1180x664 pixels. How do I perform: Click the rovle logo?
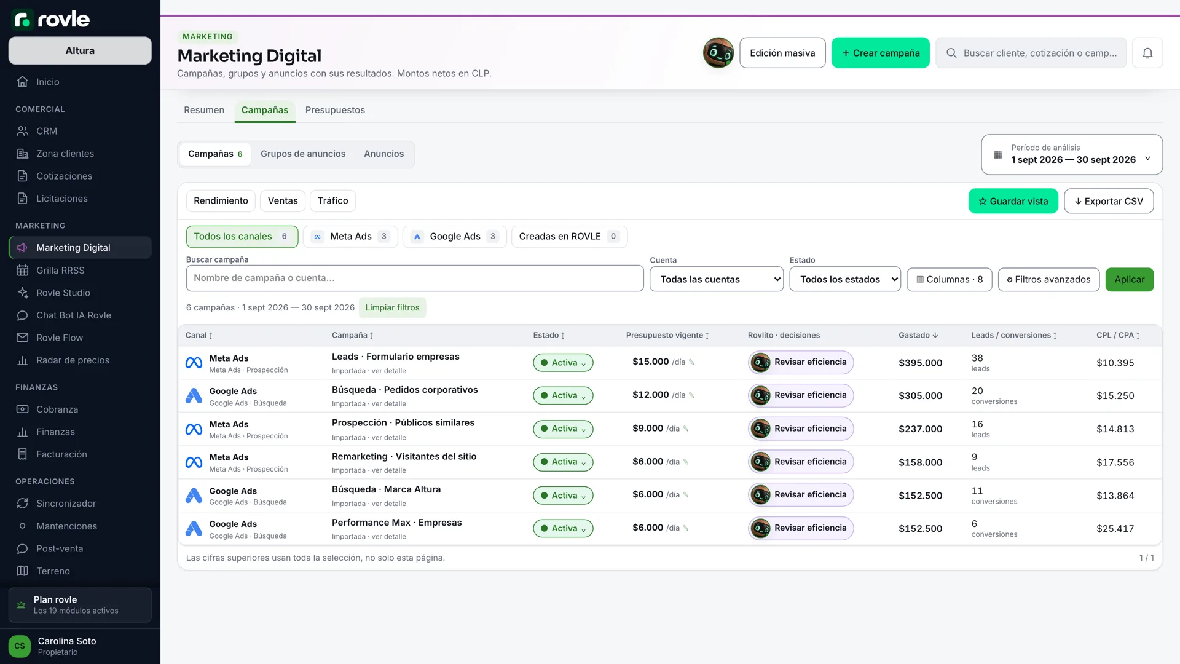(x=52, y=20)
